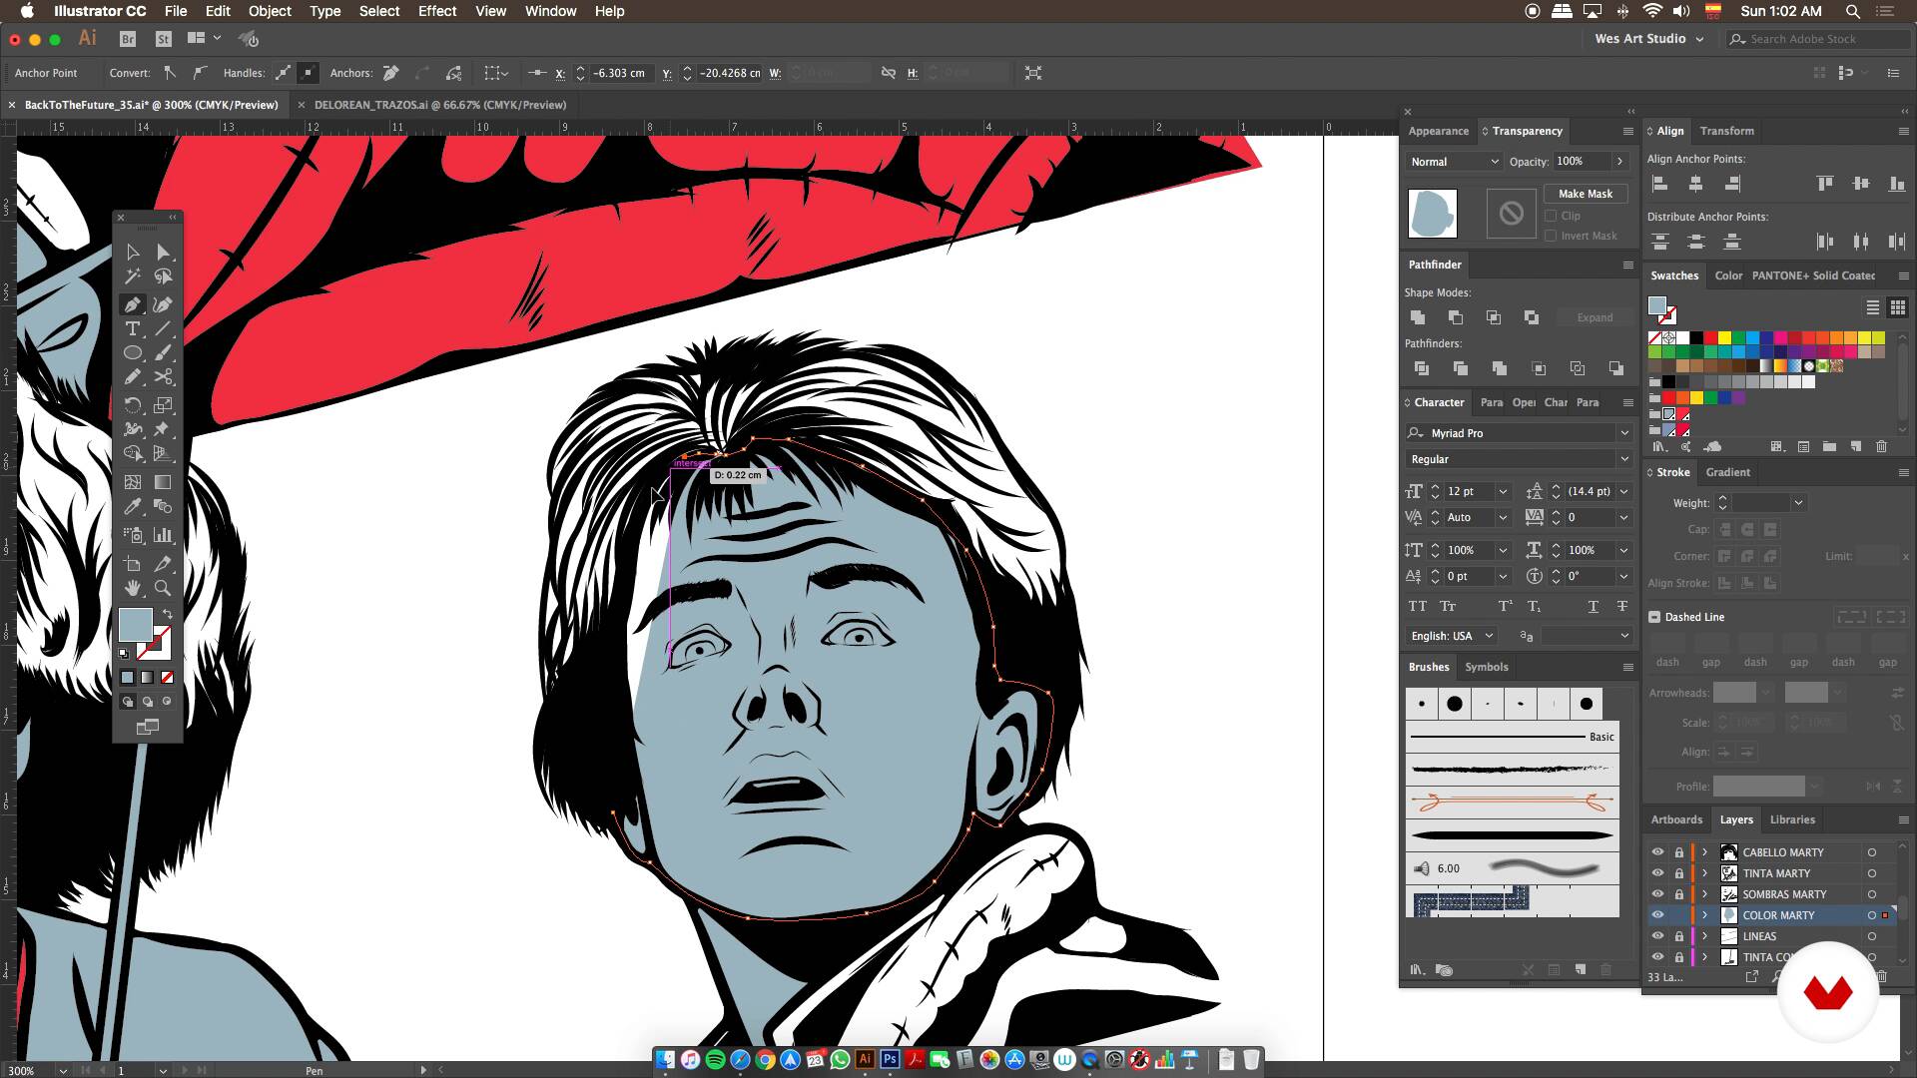Enable the Clip checkbox
This screenshot has height=1078, width=1917.
tap(1551, 216)
